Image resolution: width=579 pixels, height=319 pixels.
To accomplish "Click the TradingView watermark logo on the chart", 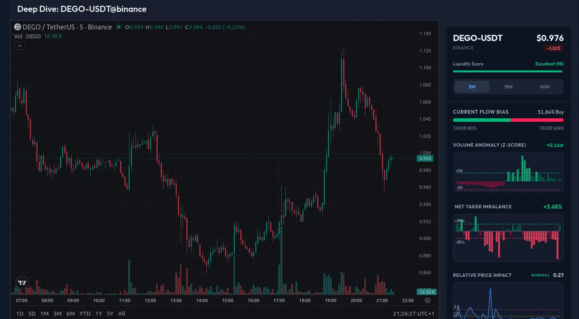I will pos(21,283).
